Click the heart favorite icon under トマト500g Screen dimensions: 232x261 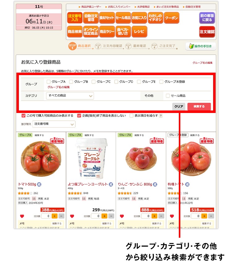[22, 216]
